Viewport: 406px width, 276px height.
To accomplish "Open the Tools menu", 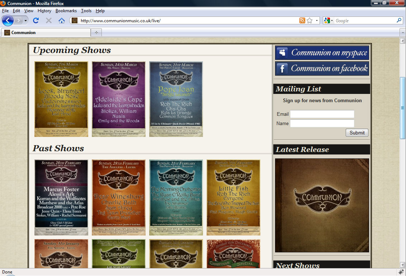I will coord(86,11).
